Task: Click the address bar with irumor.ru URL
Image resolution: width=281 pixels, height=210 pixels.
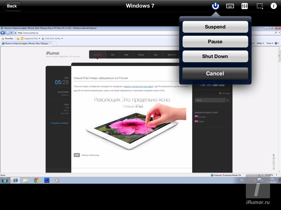Action: [x=97, y=33]
